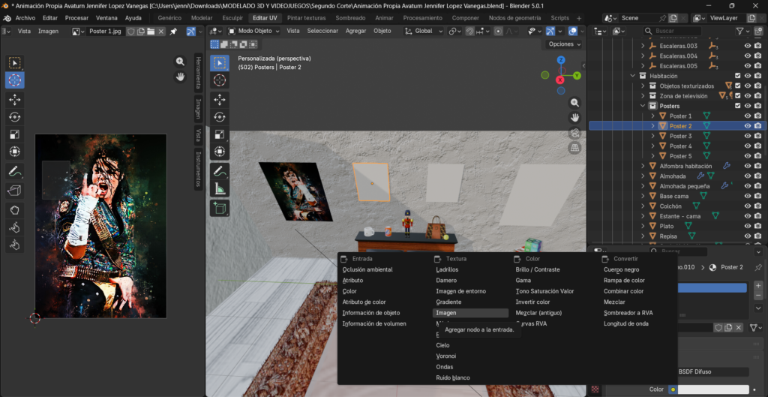This screenshot has height=397, width=768.
Task: Select the Measure tool in 3D viewport
Action: pos(220,188)
